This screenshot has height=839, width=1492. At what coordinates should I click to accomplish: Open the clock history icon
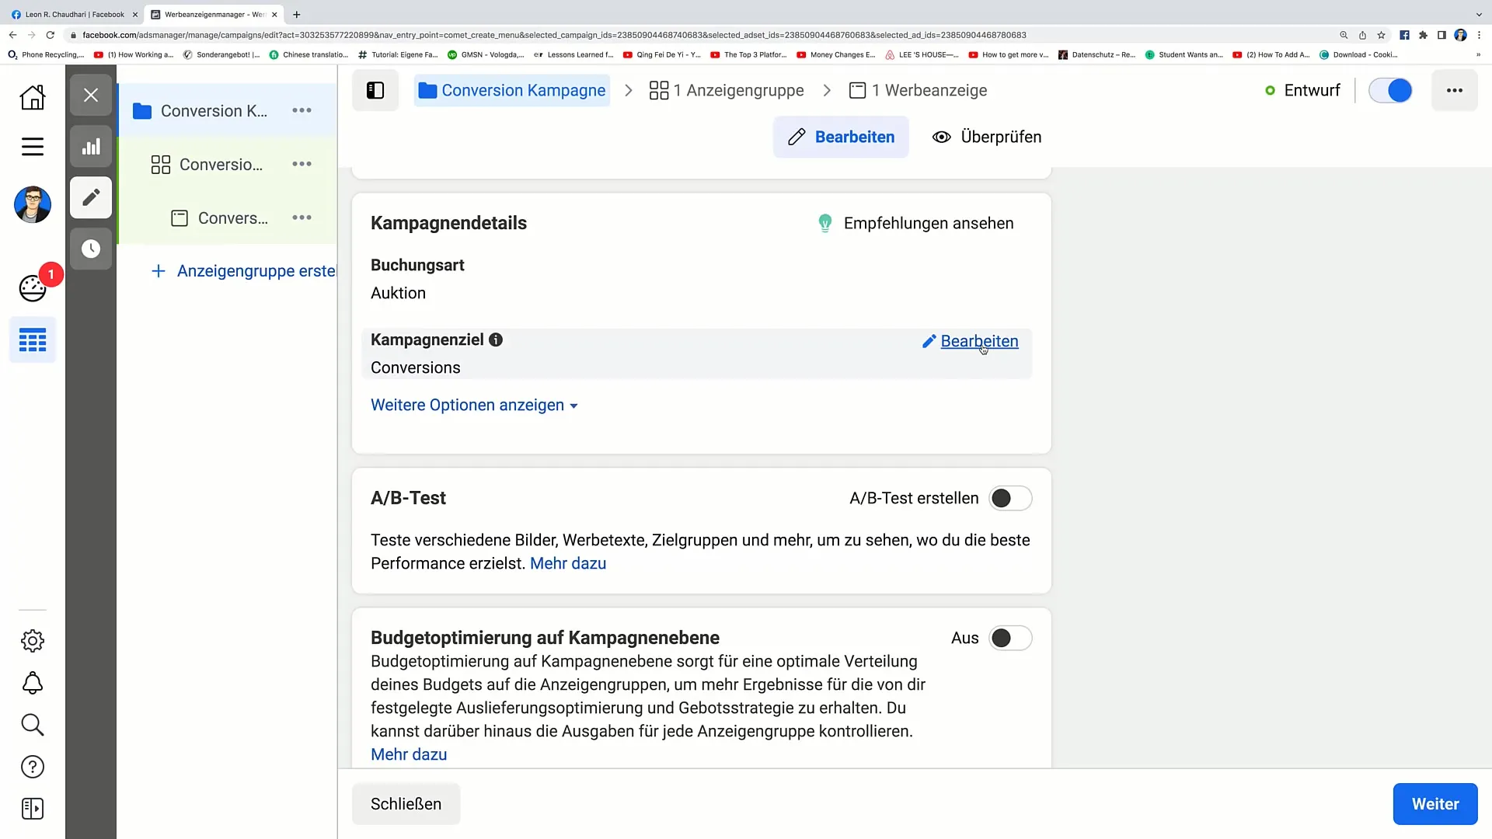coord(91,249)
